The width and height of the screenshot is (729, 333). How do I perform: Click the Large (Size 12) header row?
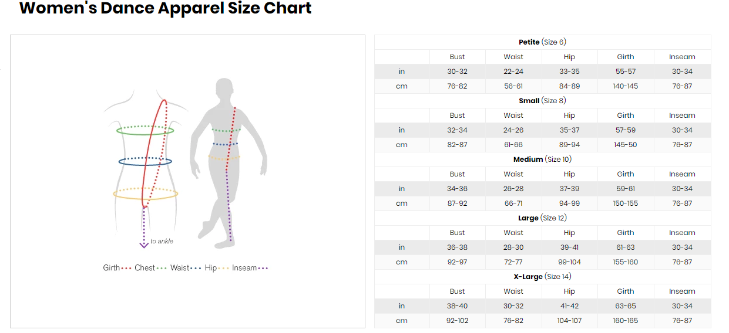pos(542,218)
